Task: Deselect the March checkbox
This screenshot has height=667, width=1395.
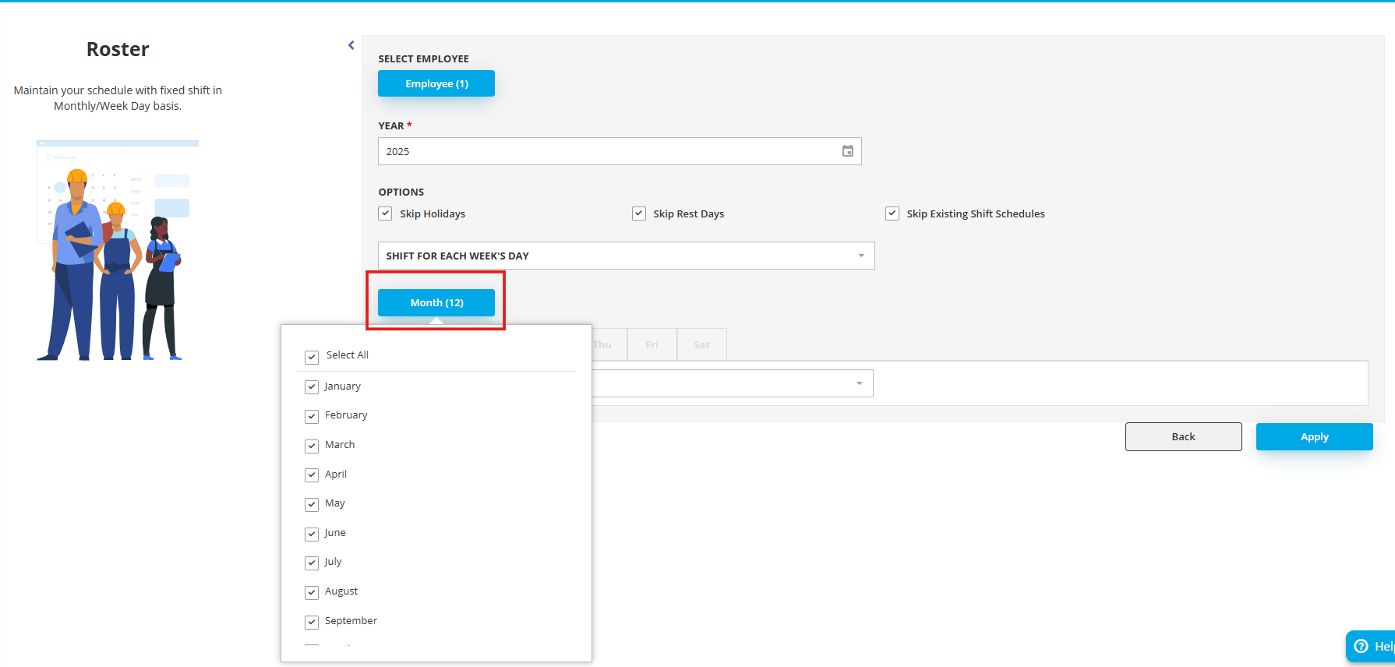Action: coord(312,446)
